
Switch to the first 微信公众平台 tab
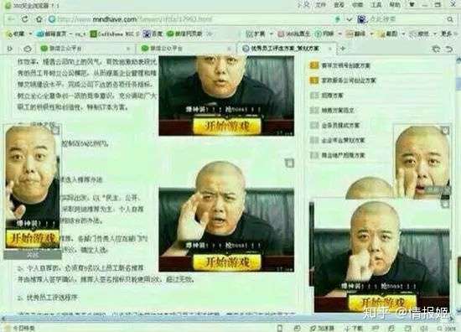click(x=85, y=49)
